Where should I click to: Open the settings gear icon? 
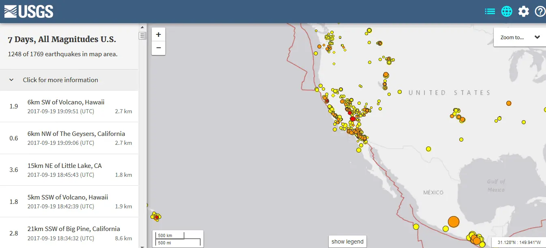[524, 11]
